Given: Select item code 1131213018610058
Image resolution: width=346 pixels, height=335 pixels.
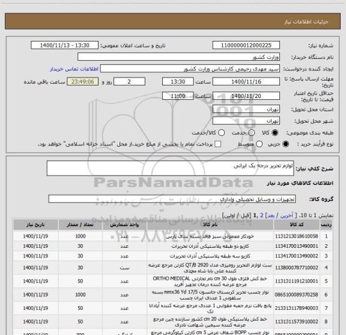Looking at the screenshot, I should click(x=297, y=236).
